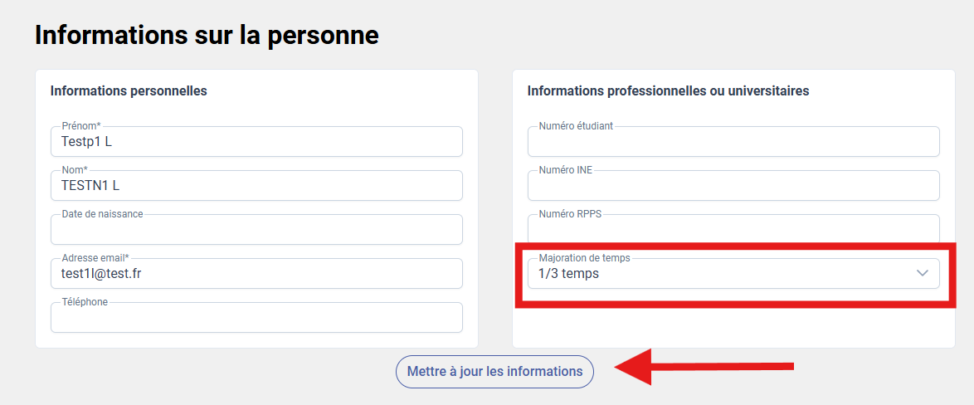974x405 pixels.
Task: Select the Numéro INE input box
Action: pyautogui.click(x=733, y=187)
